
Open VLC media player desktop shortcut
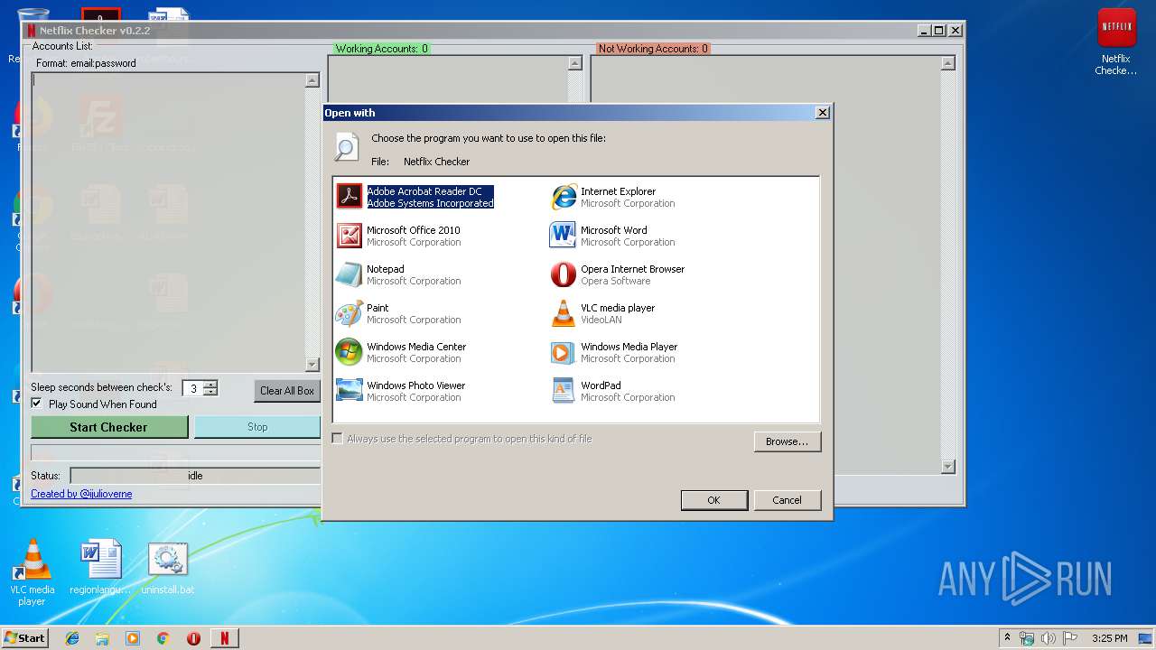pos(33,571)
